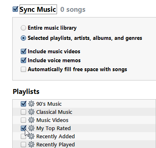The width and height of the screenshot is (156, 148).
Task: Check the Recently Added playlist
Action: (23, 137)
